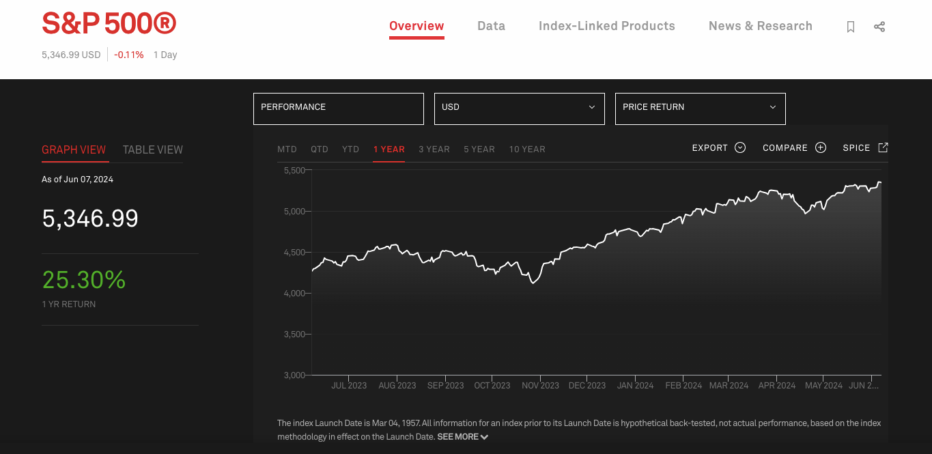
Task: Click the SPICE external link icon
Action: [x=883, y=147]
